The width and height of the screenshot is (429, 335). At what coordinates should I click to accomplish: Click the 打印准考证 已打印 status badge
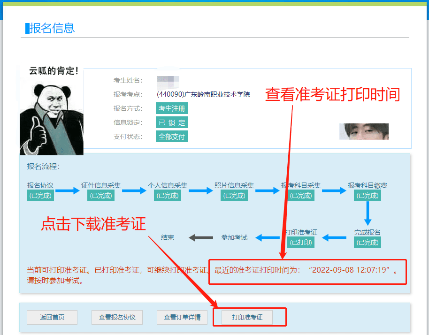300,243
